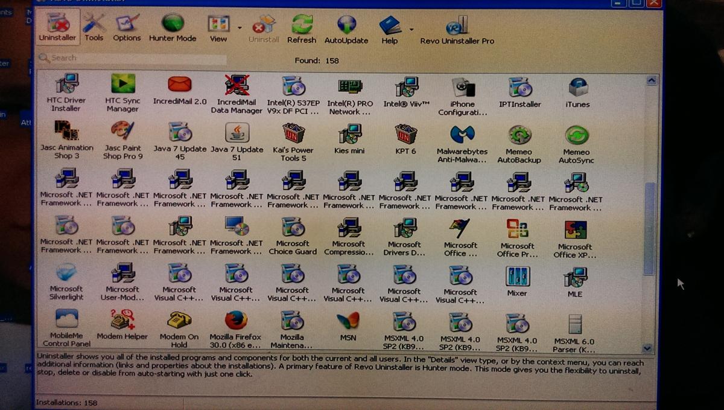Image resolution: width=724 pixels, height=410 pixels.
Task: Select Microsoft Compression entry
Action: point(349,236)
